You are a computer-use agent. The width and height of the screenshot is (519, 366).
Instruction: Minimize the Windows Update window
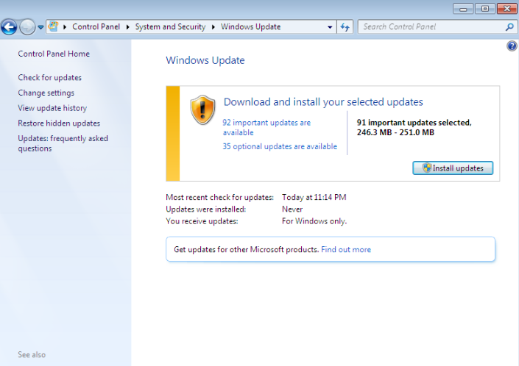click(463, 9)
